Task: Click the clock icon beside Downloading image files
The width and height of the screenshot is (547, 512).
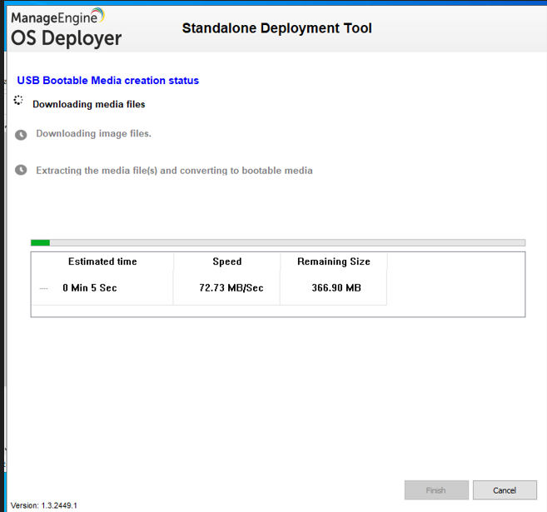Action: 21,135
